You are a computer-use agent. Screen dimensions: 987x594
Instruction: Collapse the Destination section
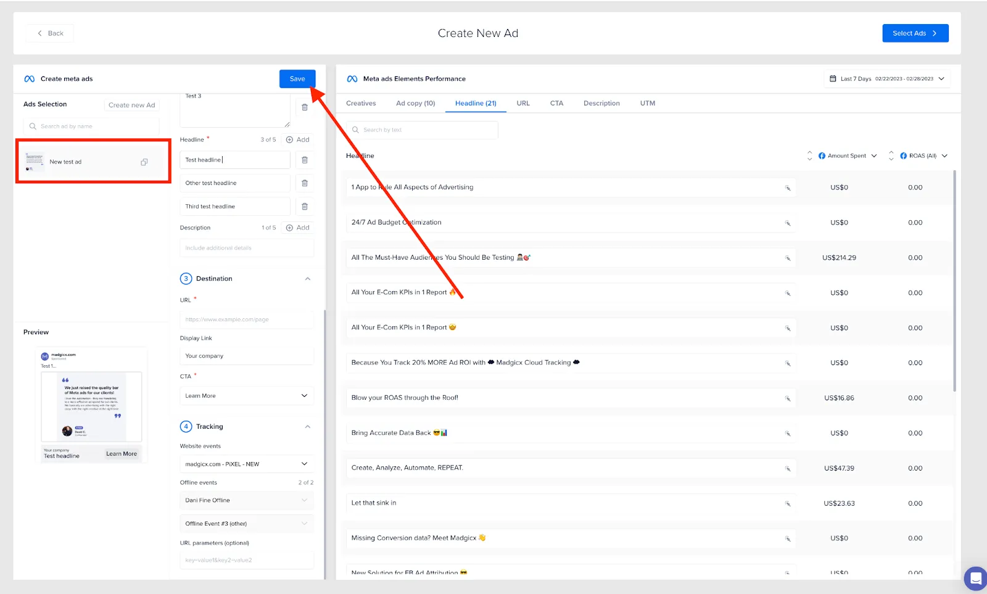point(308,279)
